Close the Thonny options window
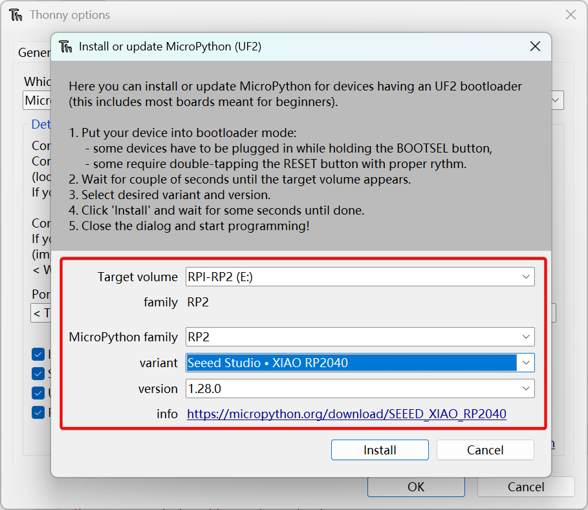This screenshot has height=510, width=588. 571,15
